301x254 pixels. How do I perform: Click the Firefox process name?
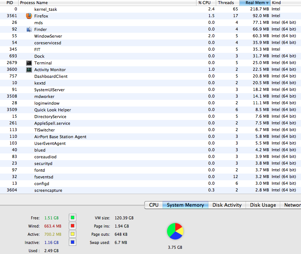pos(41,16)
